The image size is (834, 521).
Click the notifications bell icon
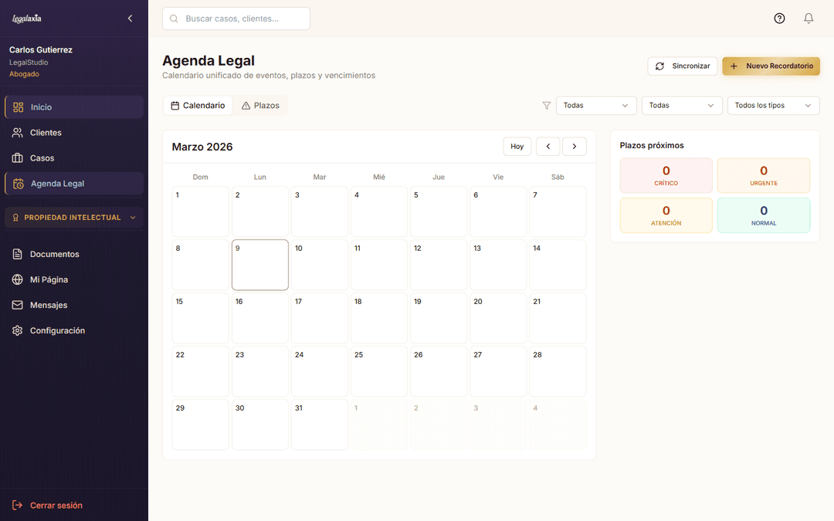tap(809, 18)
